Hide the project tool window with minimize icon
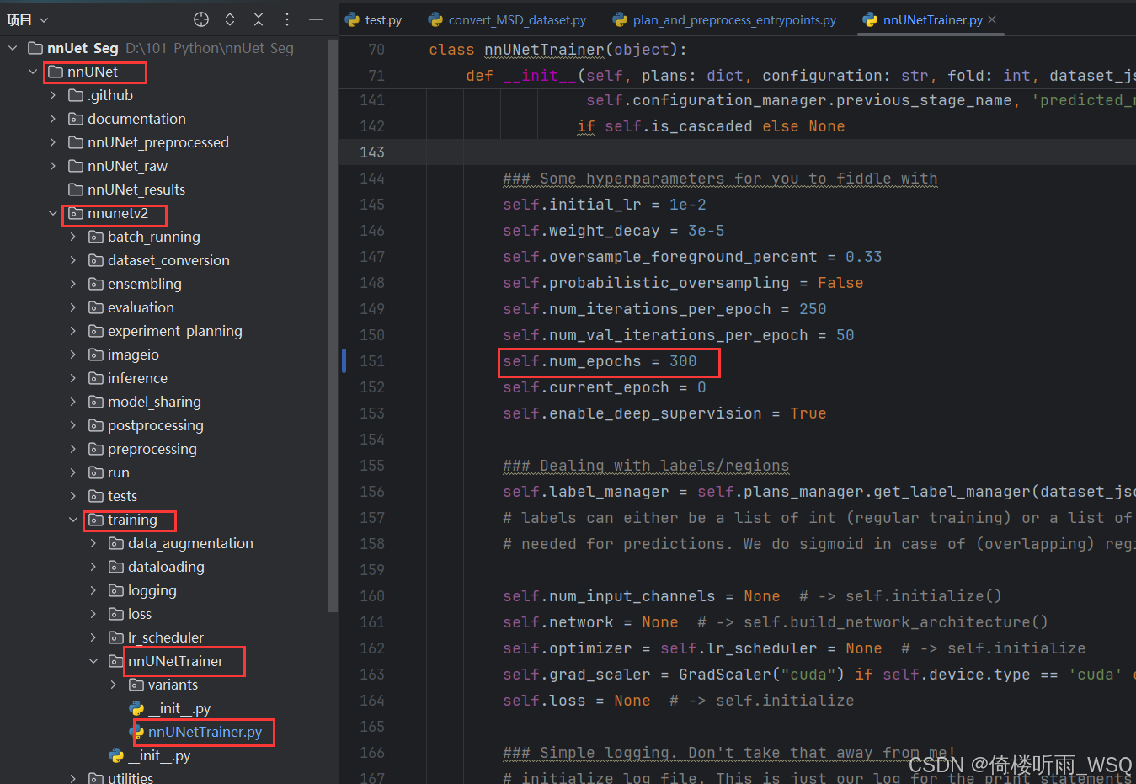This screenshot has height=784, width=1136. [x=316, y=19]
